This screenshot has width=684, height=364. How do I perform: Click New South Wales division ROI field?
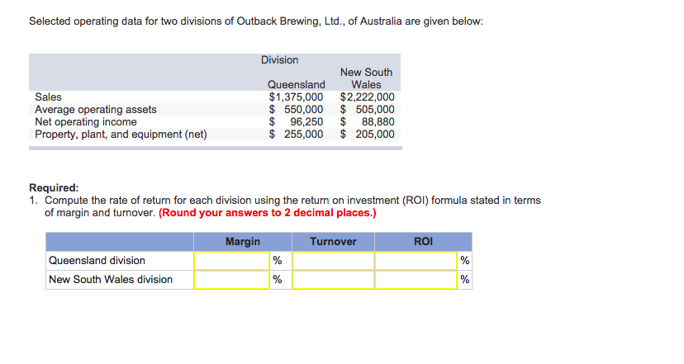(416, 280)
